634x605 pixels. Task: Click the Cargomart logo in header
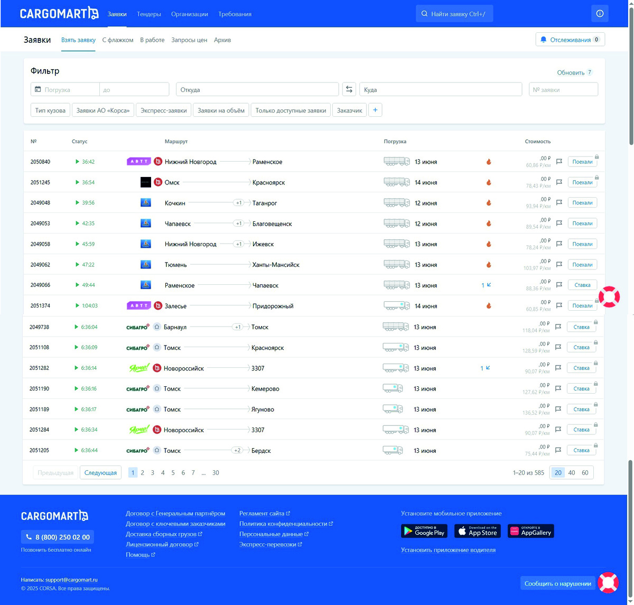coord(59,13)
